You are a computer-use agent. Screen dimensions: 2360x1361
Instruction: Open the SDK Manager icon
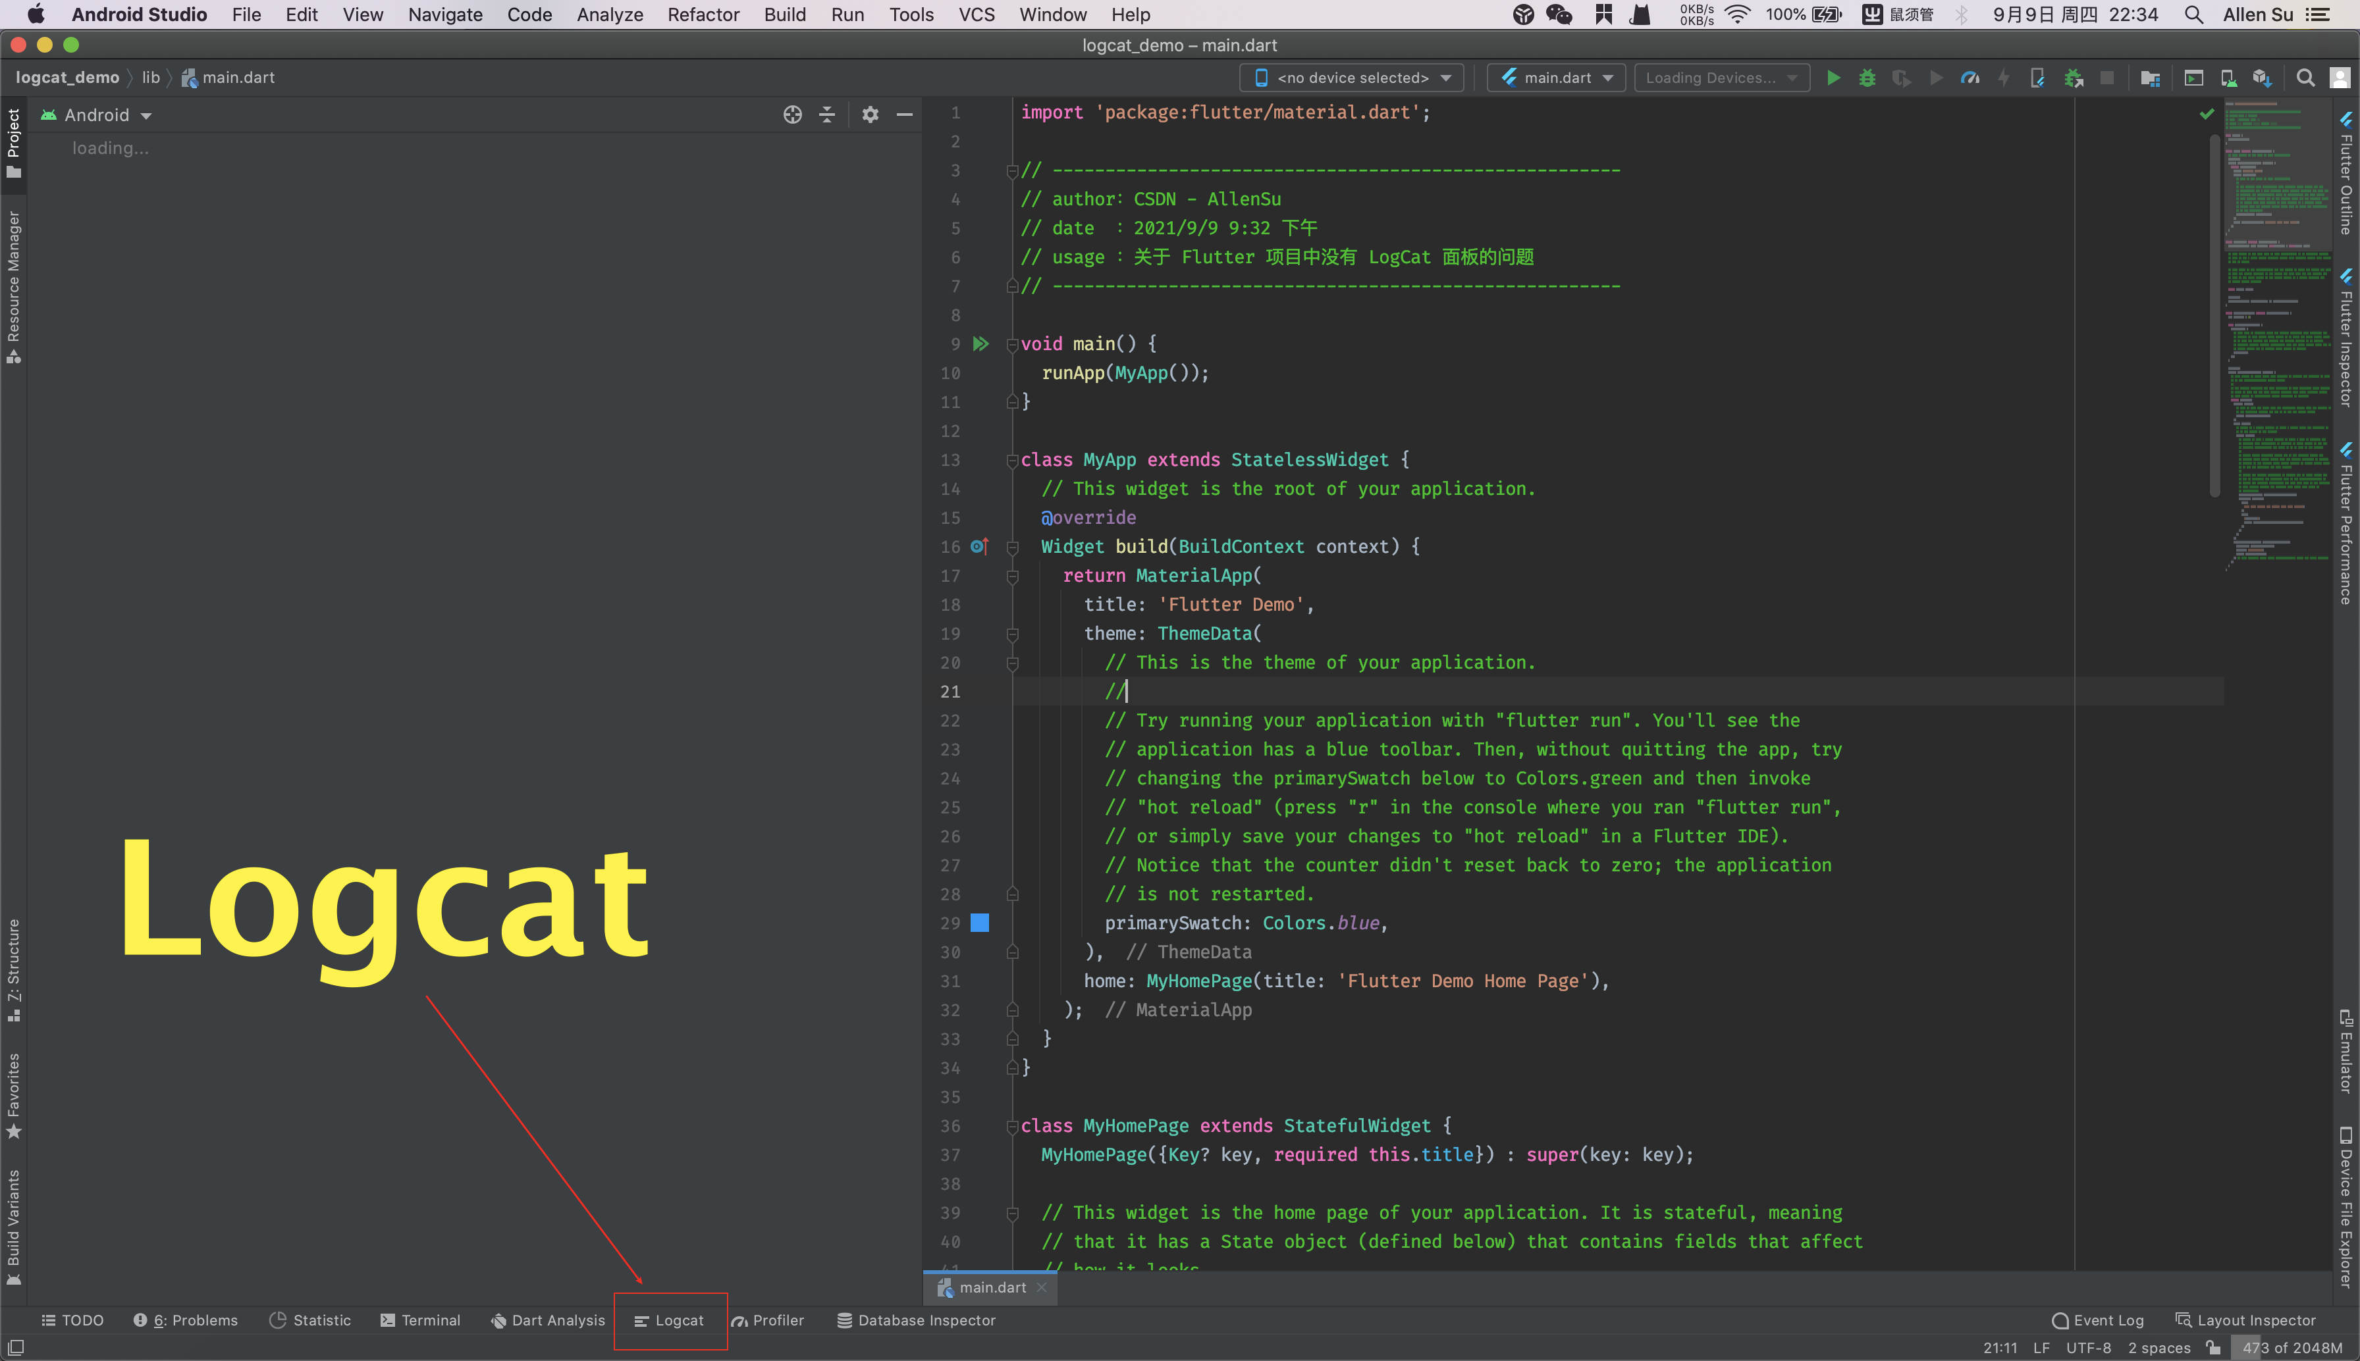tap(2262, 78)
